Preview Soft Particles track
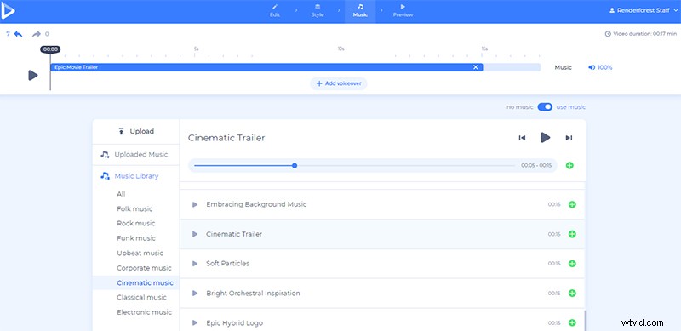Viewport: 681px width, 331px height. click(195, 264)
